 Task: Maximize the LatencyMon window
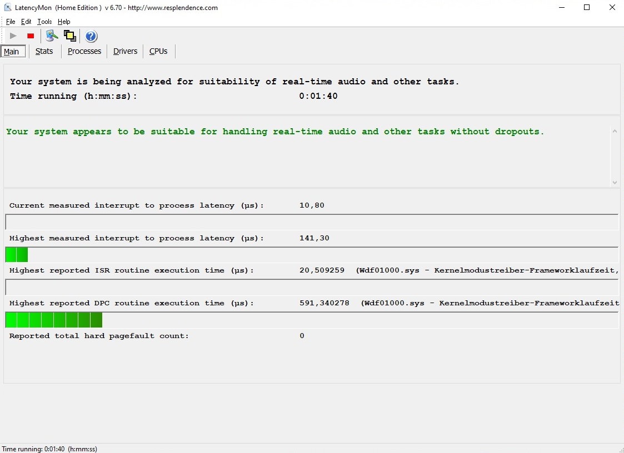click(x=587, y=7)
